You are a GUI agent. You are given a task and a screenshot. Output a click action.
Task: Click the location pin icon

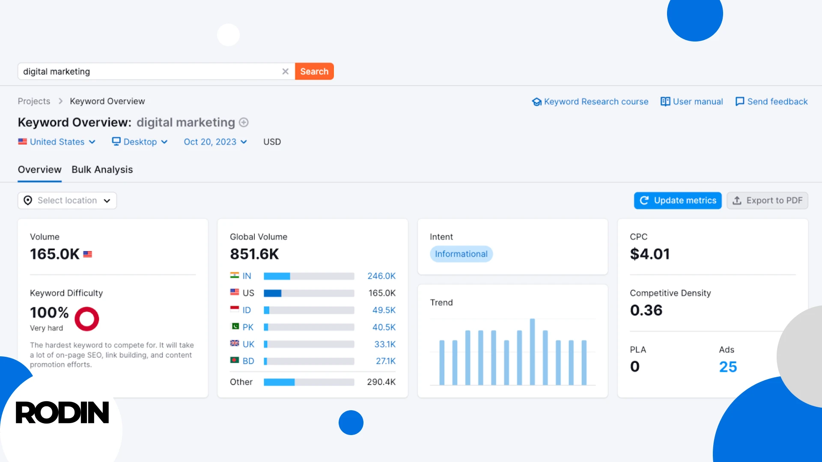click(x=28, y=201)
